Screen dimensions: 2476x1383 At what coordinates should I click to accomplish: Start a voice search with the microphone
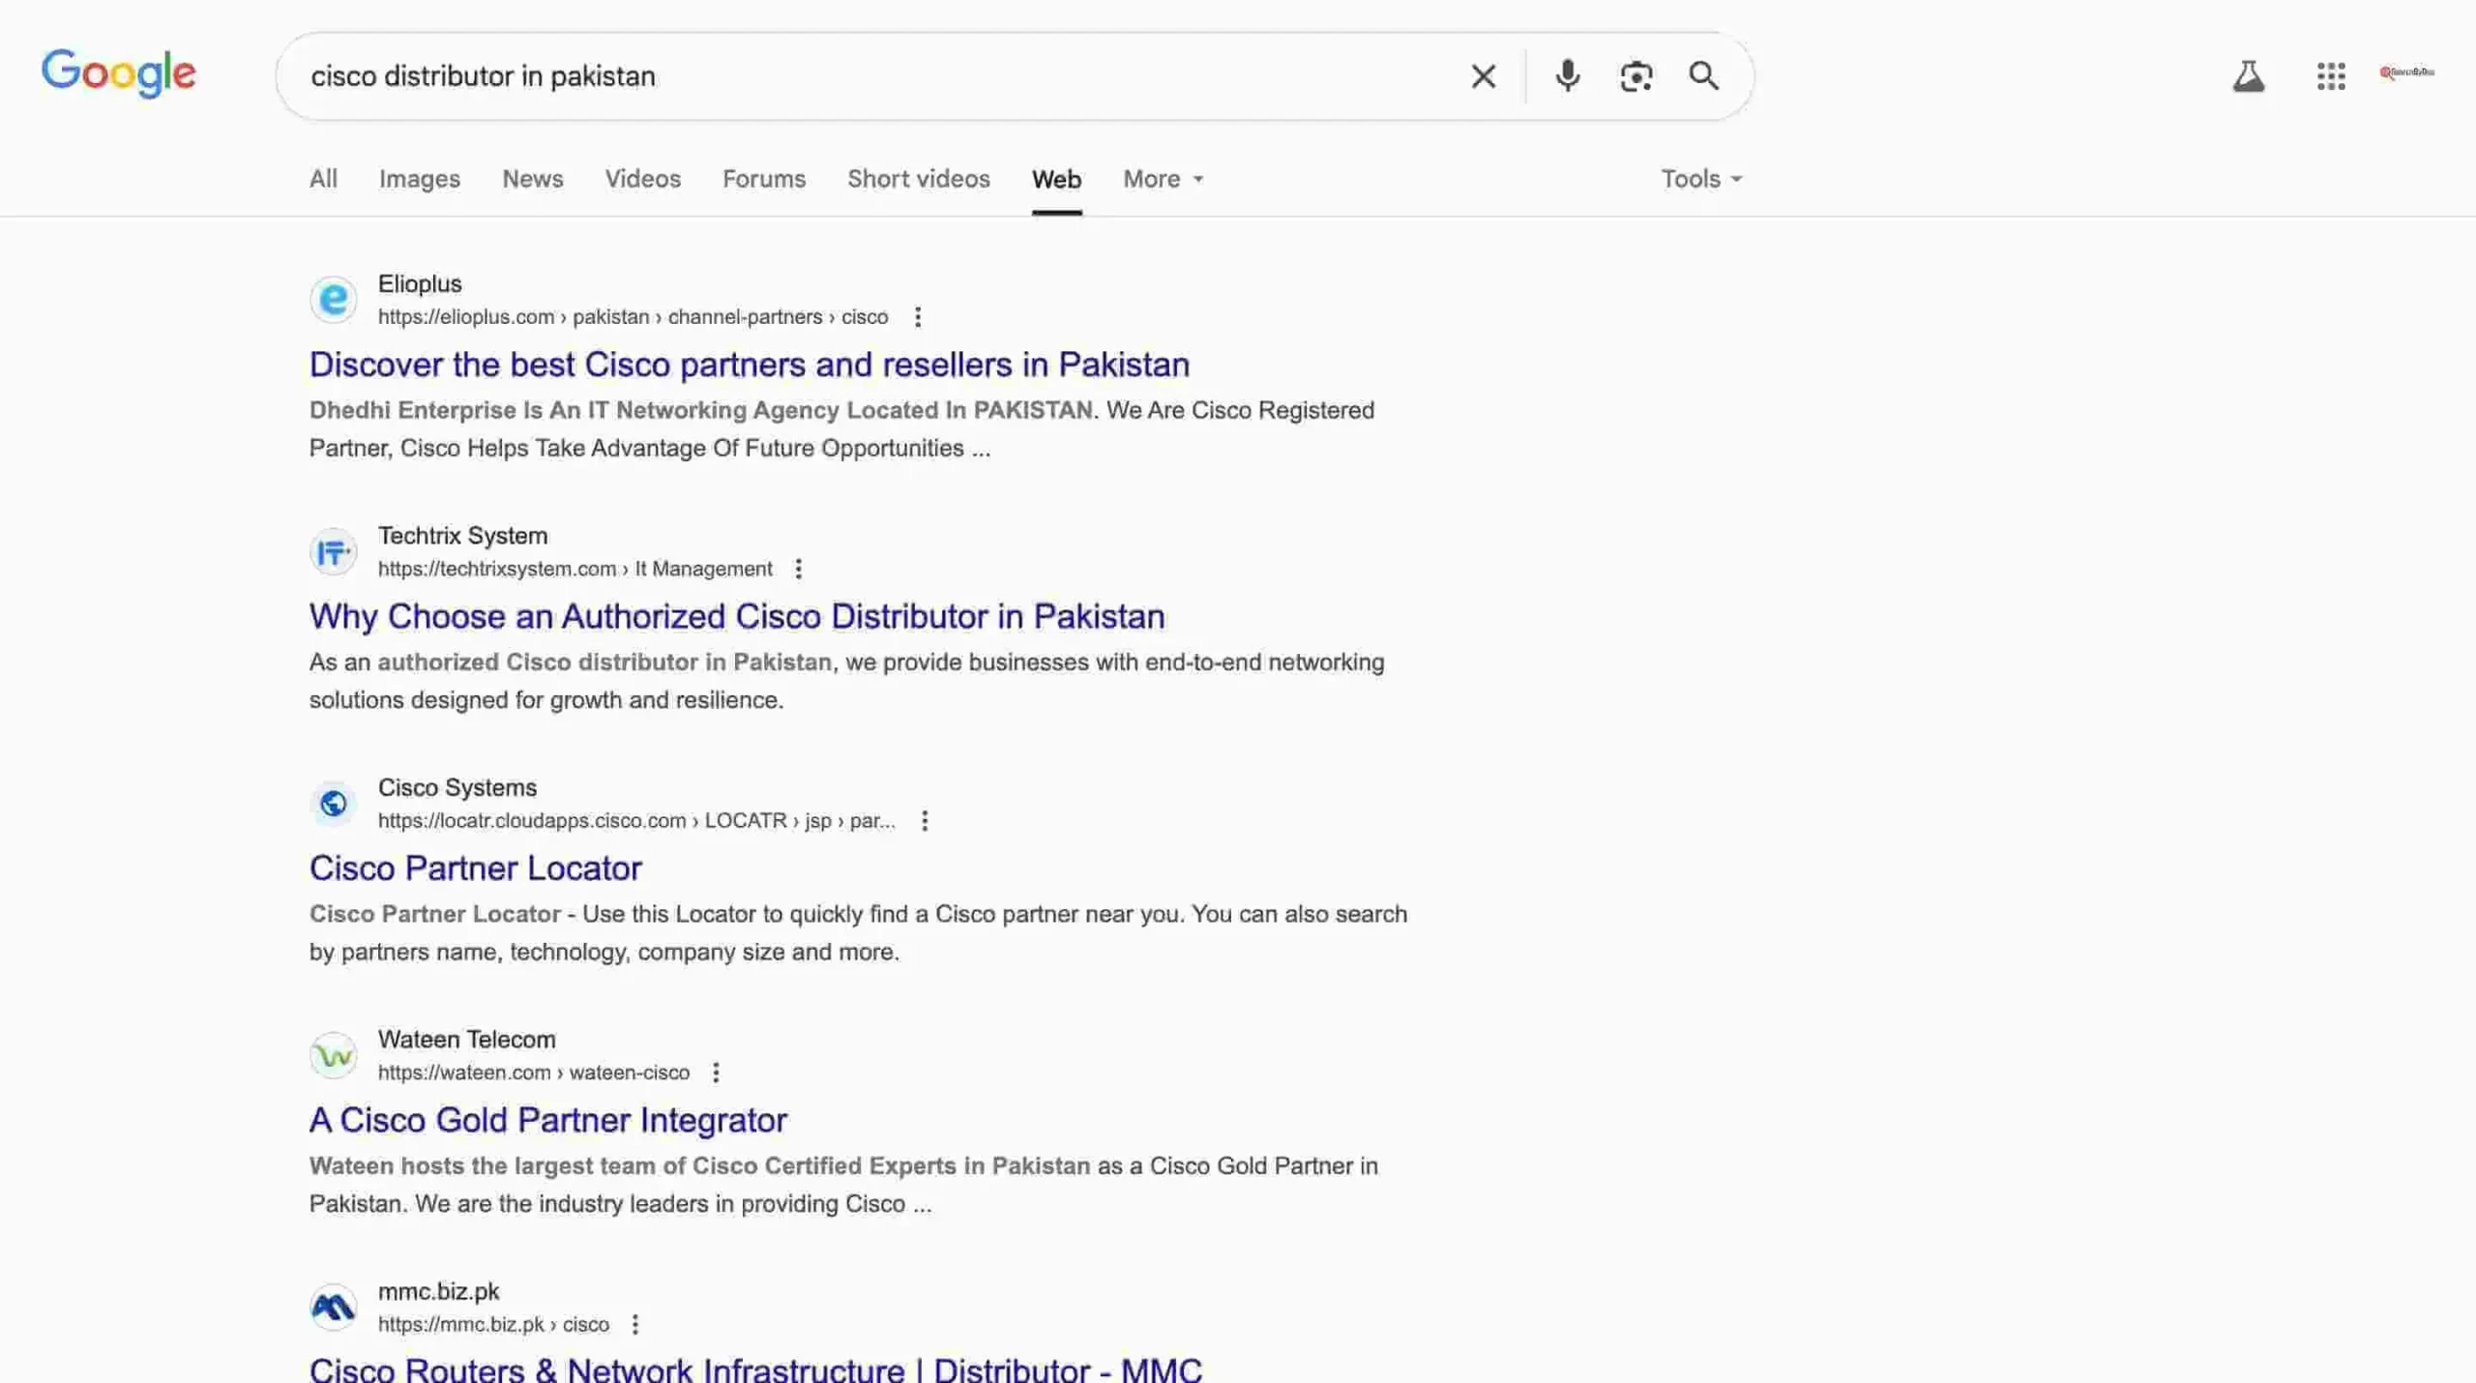pos(1567,75)
